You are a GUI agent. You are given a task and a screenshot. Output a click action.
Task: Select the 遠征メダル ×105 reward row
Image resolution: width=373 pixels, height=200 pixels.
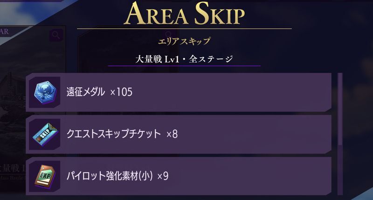click(x=196, y=92)
